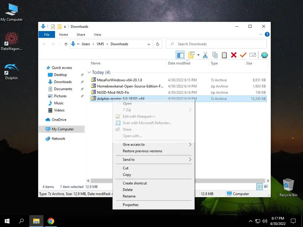Click the Chrome taskbar icon
This screenshot has width=303, height=227.
pos(51,221)
